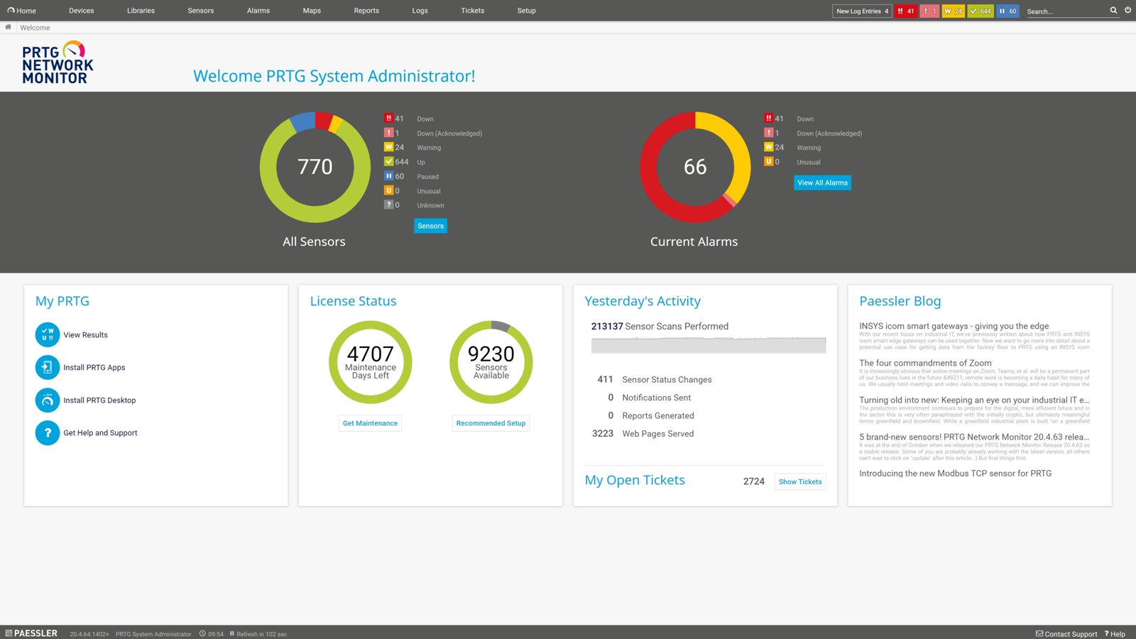The width and height of the screenshot is (1136, 639).
Task: Click the Get Help and Support icon
Action: [48, 433]
